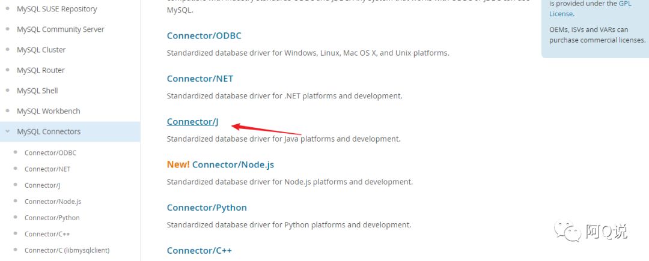Viewport: 649px width, 261px height.
Task: Open MySQL Shell in the sidebar
Action: click(37, 91)
